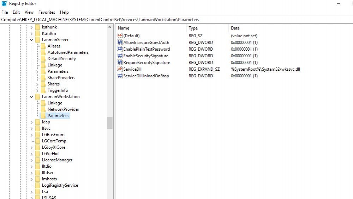Click the Registry Editor title bar icon
The height and width of the screenshot is (199, 353).
point(4,4)
